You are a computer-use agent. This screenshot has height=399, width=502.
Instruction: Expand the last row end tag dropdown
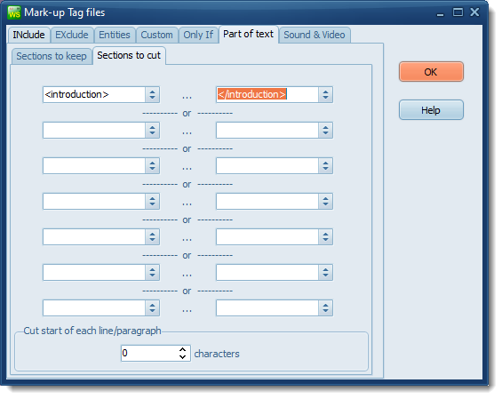(x=325, y=308)
